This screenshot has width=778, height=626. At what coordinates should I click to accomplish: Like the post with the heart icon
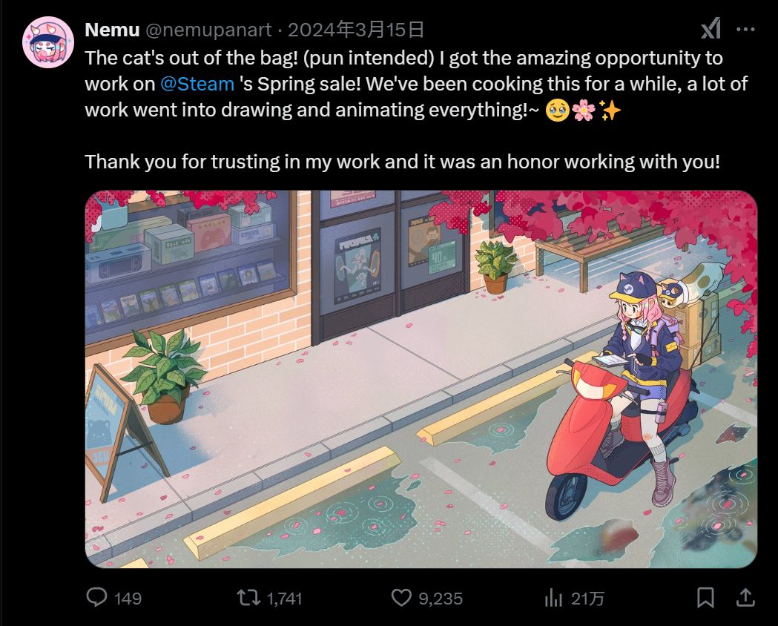tap(400, 597)
